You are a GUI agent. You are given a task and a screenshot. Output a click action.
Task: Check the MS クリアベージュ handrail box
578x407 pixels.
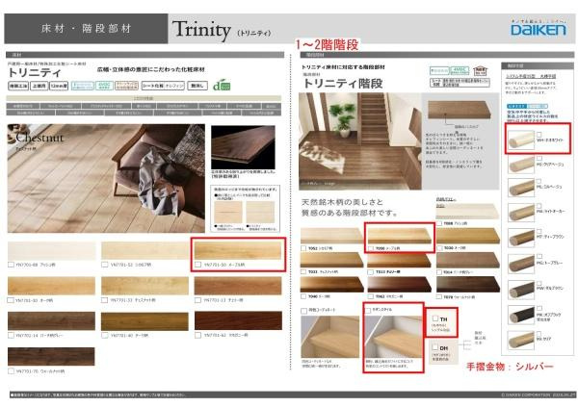pyautogui.click(x=539, y=159)
